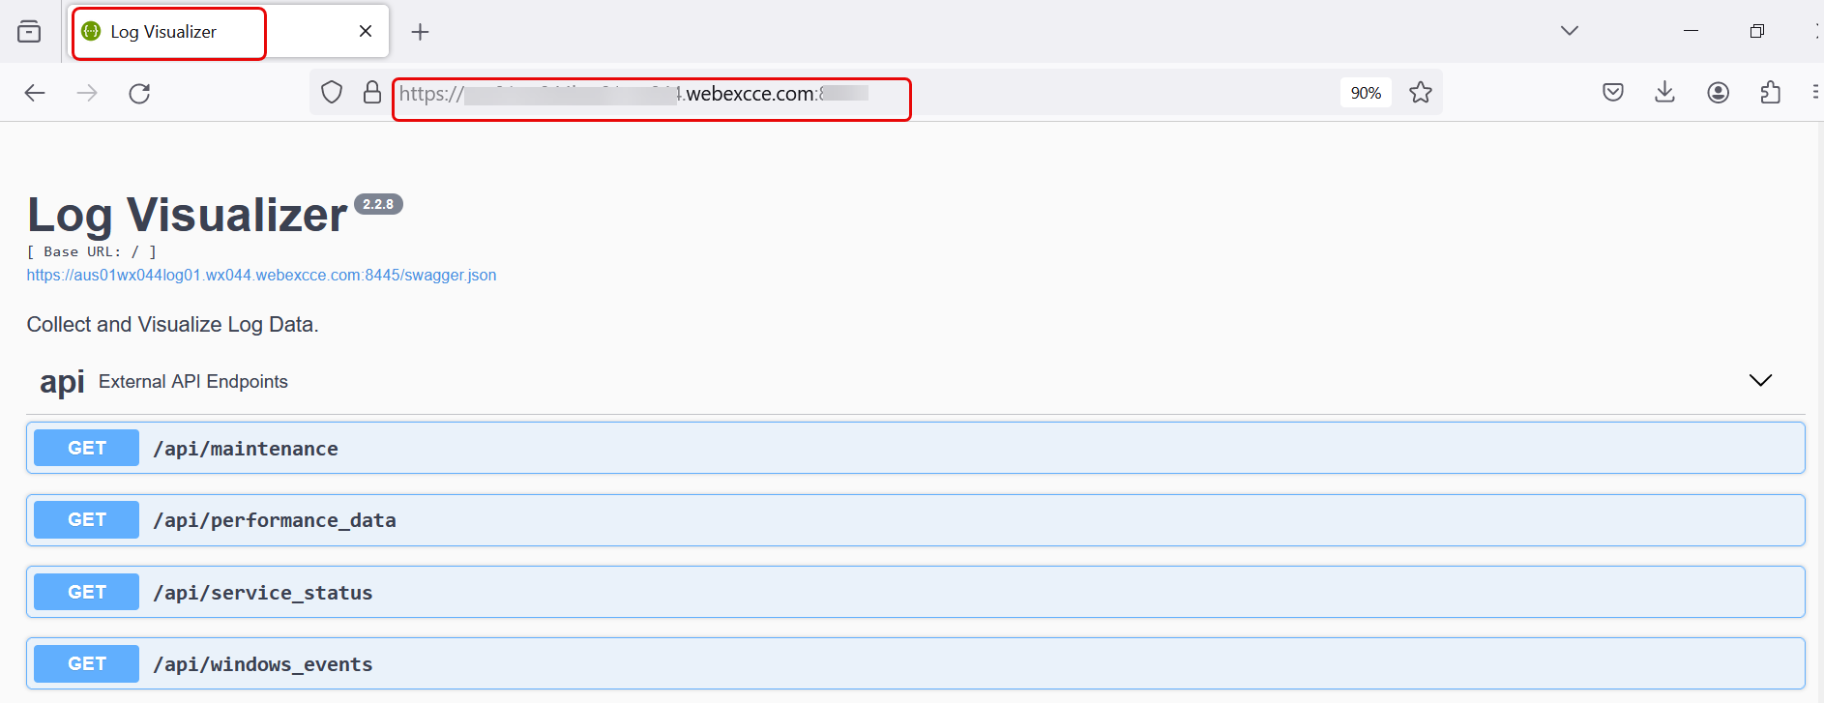
Task: Open Firefox View workspace icon
Action: pos(29,32)
